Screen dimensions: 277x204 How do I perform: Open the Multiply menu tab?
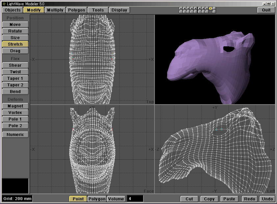55,10
